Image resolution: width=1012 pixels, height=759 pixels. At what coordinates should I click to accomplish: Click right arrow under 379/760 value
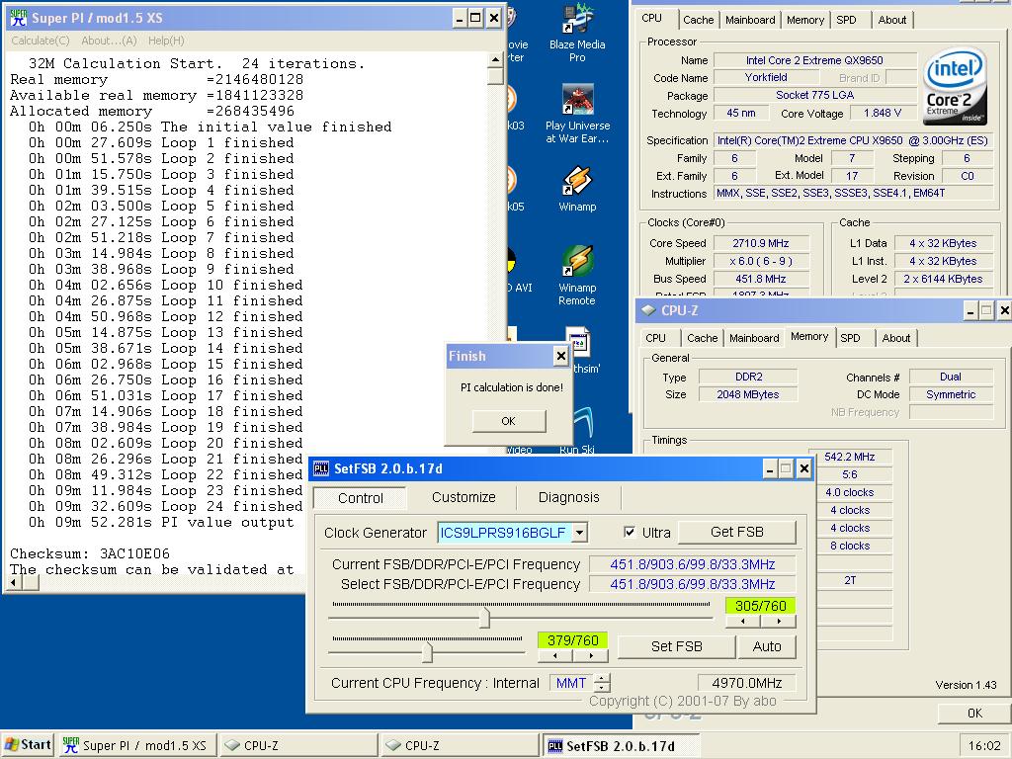coord(591,655)
